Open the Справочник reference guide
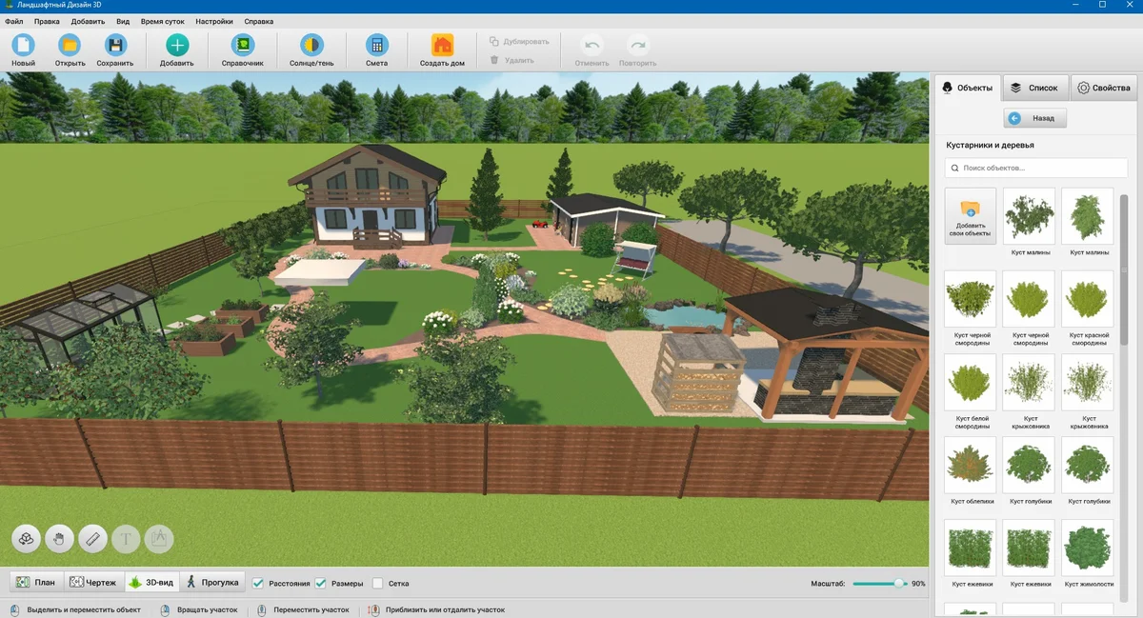The width and height of the screenshot is (1143, 618). coord(243,50)
